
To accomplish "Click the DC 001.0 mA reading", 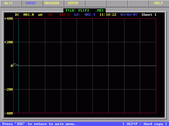I will click(x=29, y=15).
